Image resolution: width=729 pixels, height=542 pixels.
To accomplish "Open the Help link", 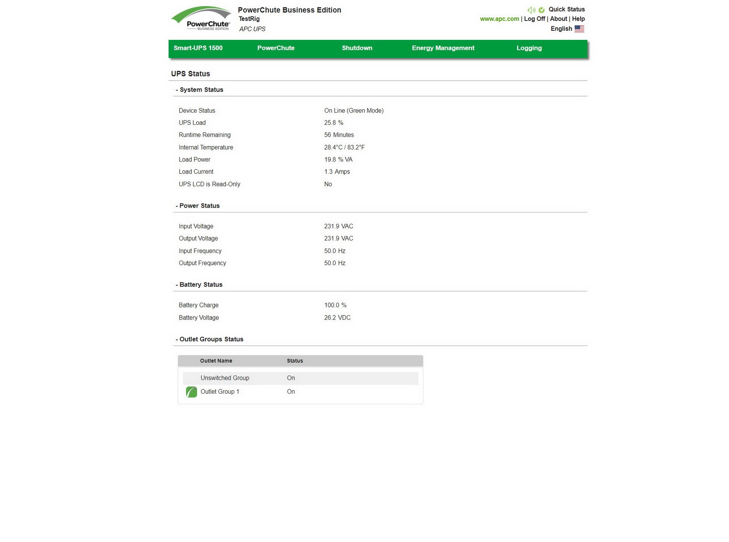I will (578, 19).
